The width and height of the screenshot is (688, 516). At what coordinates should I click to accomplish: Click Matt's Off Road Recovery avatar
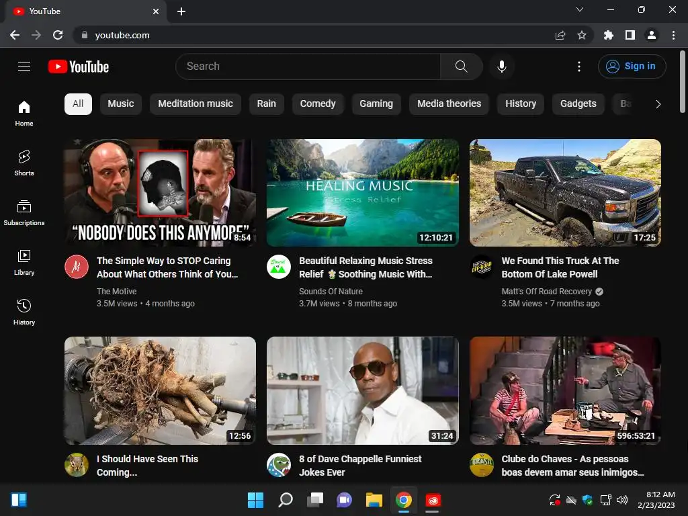coord(481,267)
